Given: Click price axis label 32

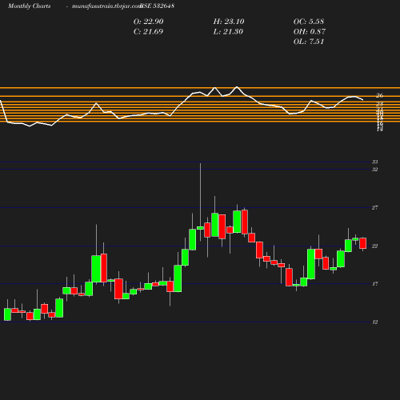Looking at the screenshot, I should [x=375, y=170].
